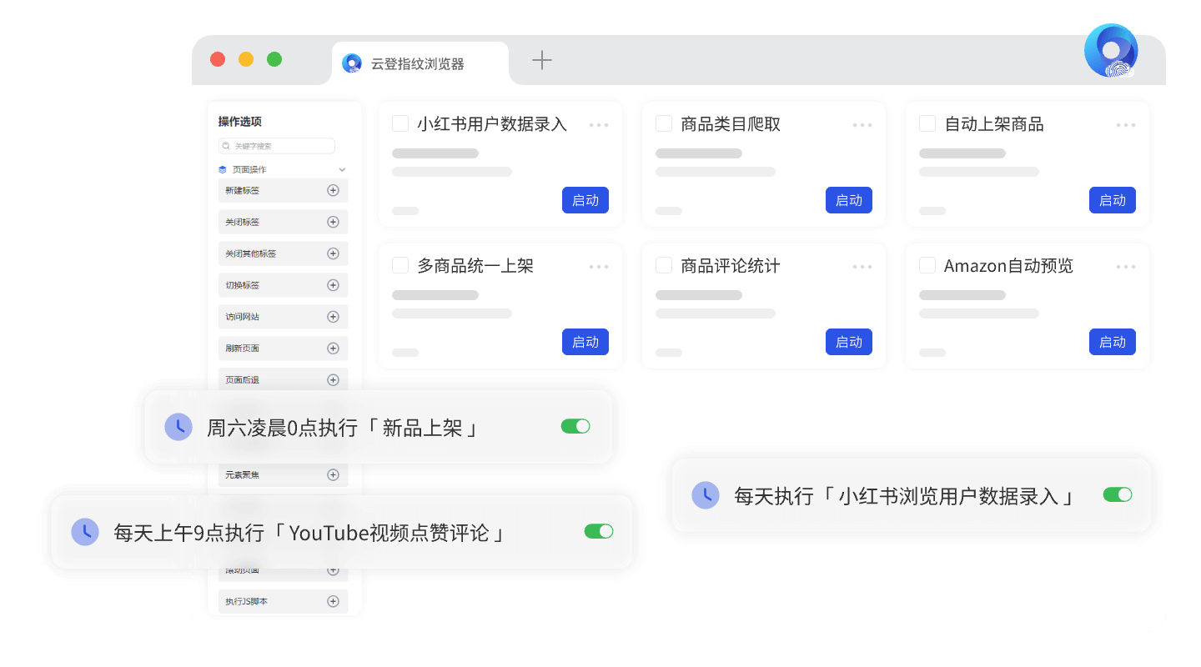Viewport: 1201px width, 667px height.
Task: Open a new browser tab with the plus
Action: tap(542, 60)
